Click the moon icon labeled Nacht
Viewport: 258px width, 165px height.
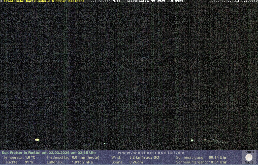click(249, 157)
